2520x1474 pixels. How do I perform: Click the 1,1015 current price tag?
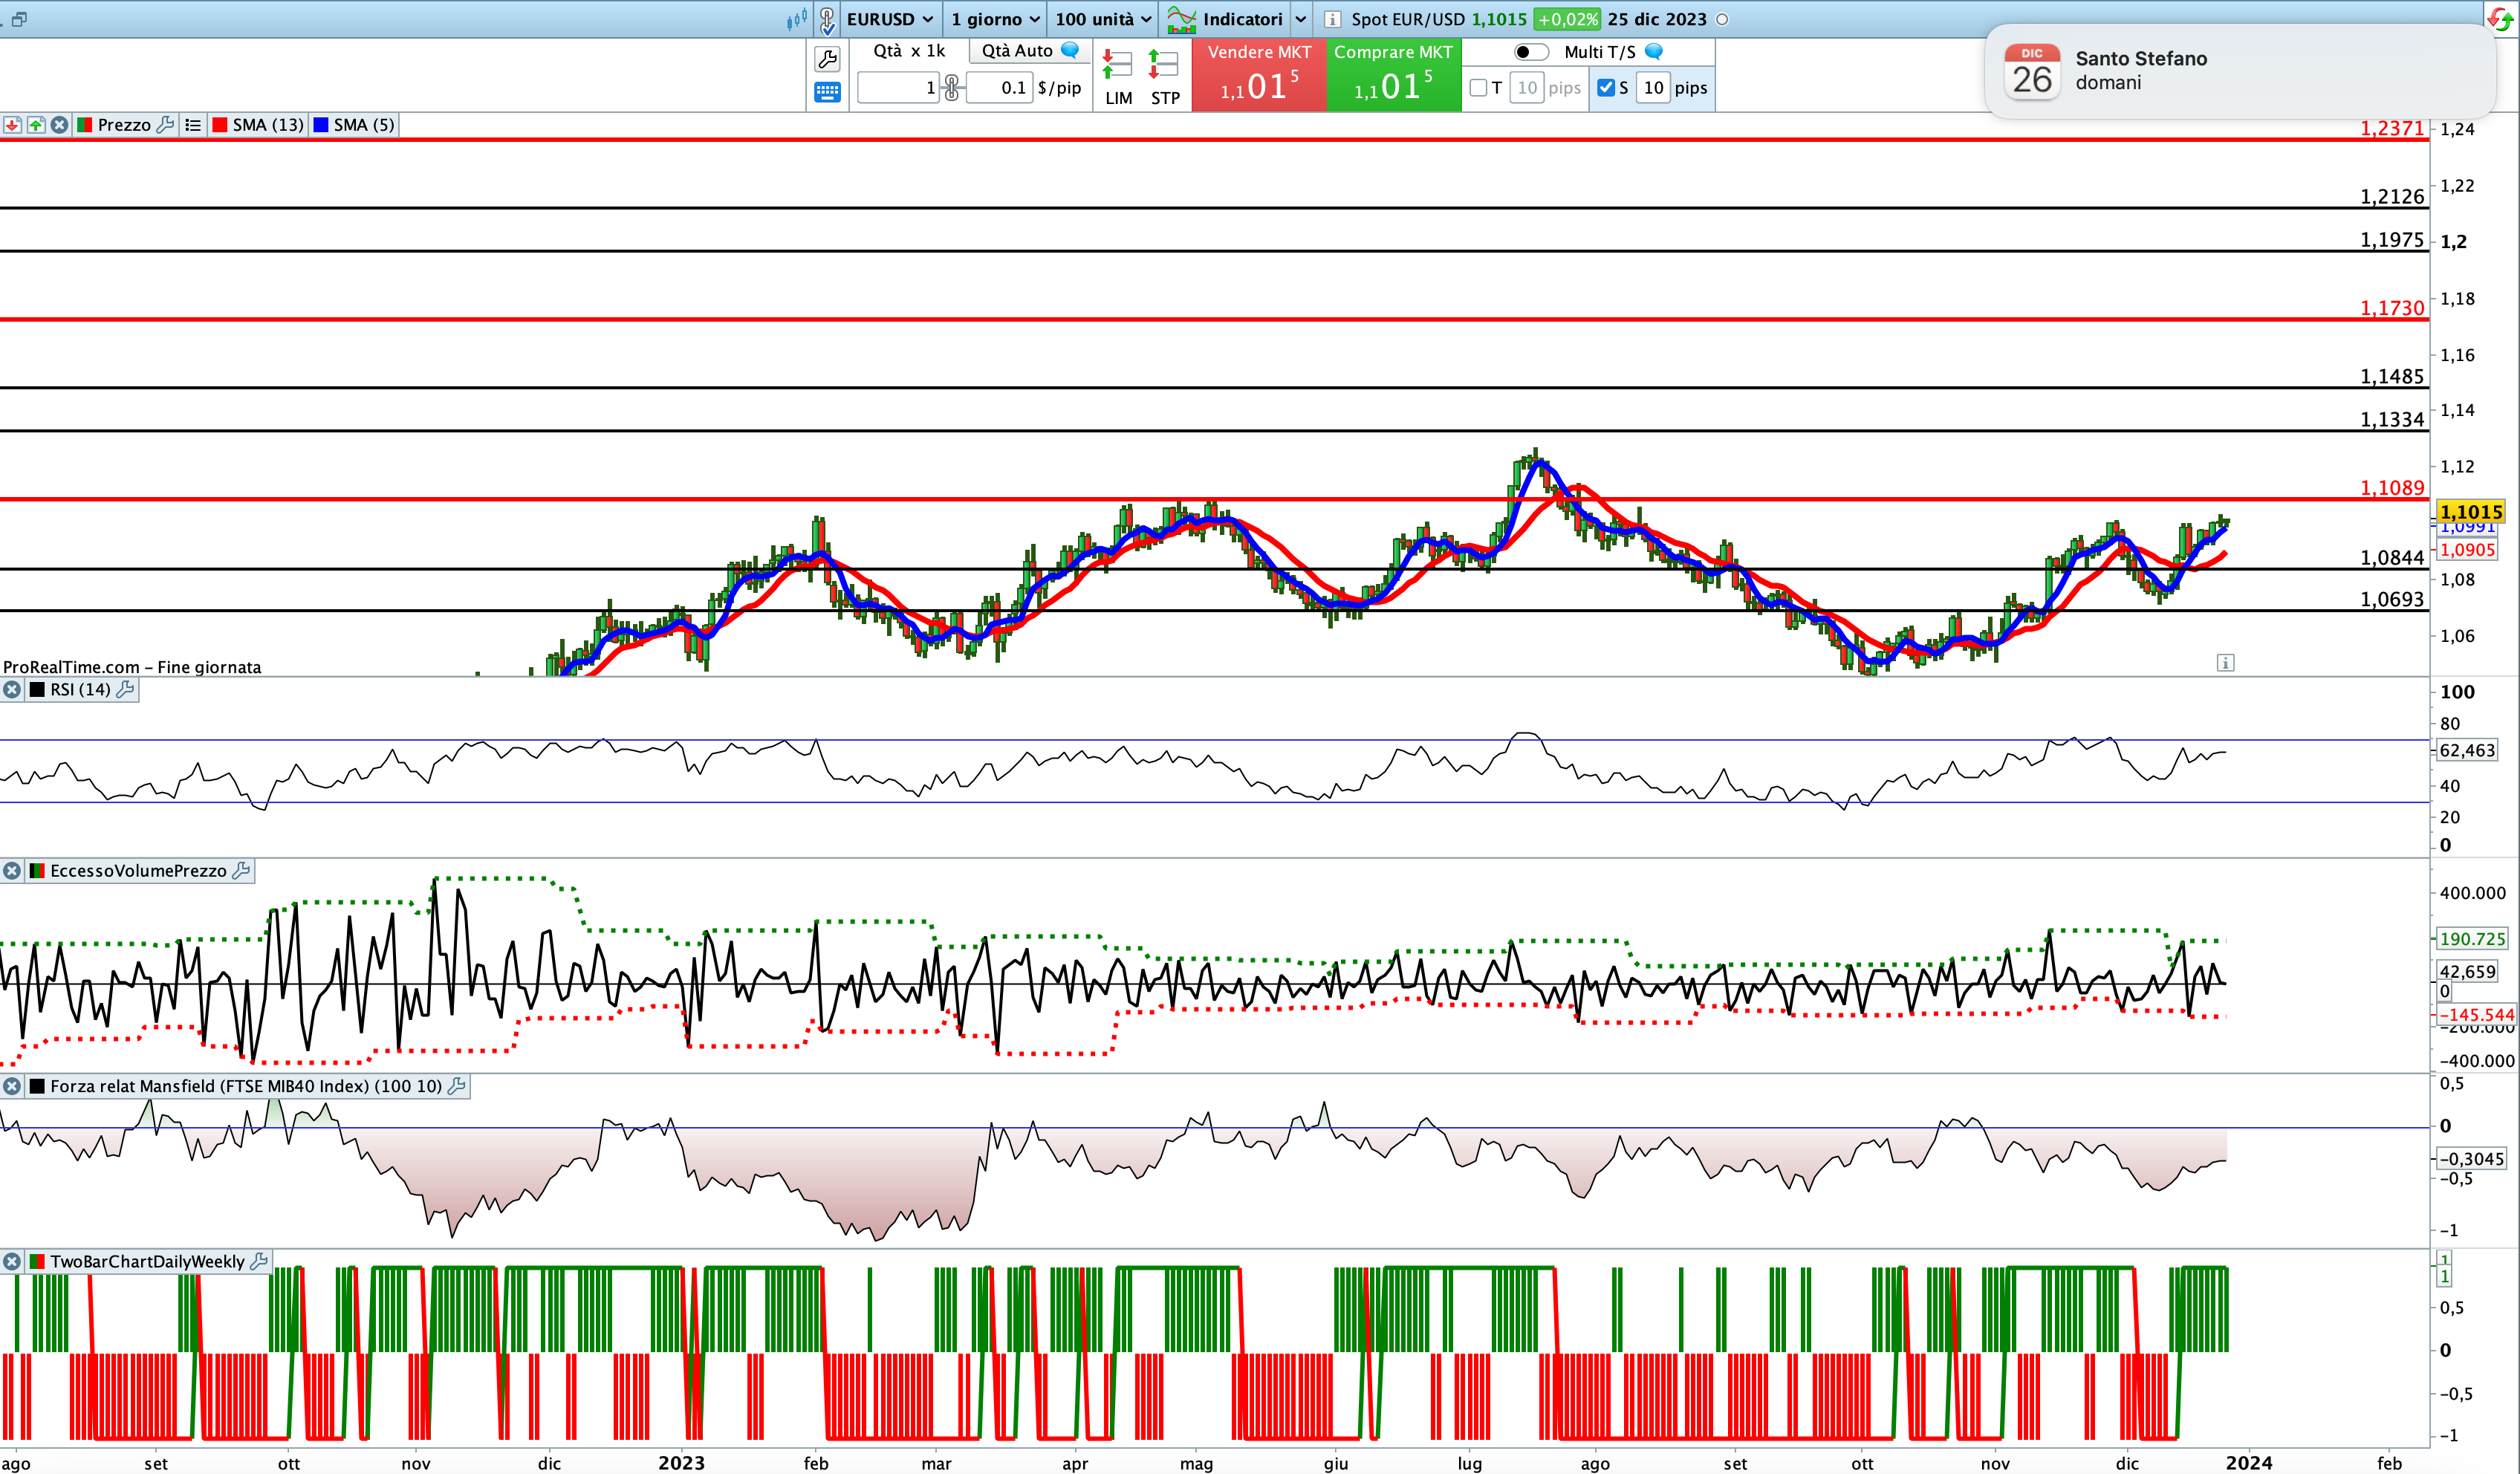click(2472, 512)
